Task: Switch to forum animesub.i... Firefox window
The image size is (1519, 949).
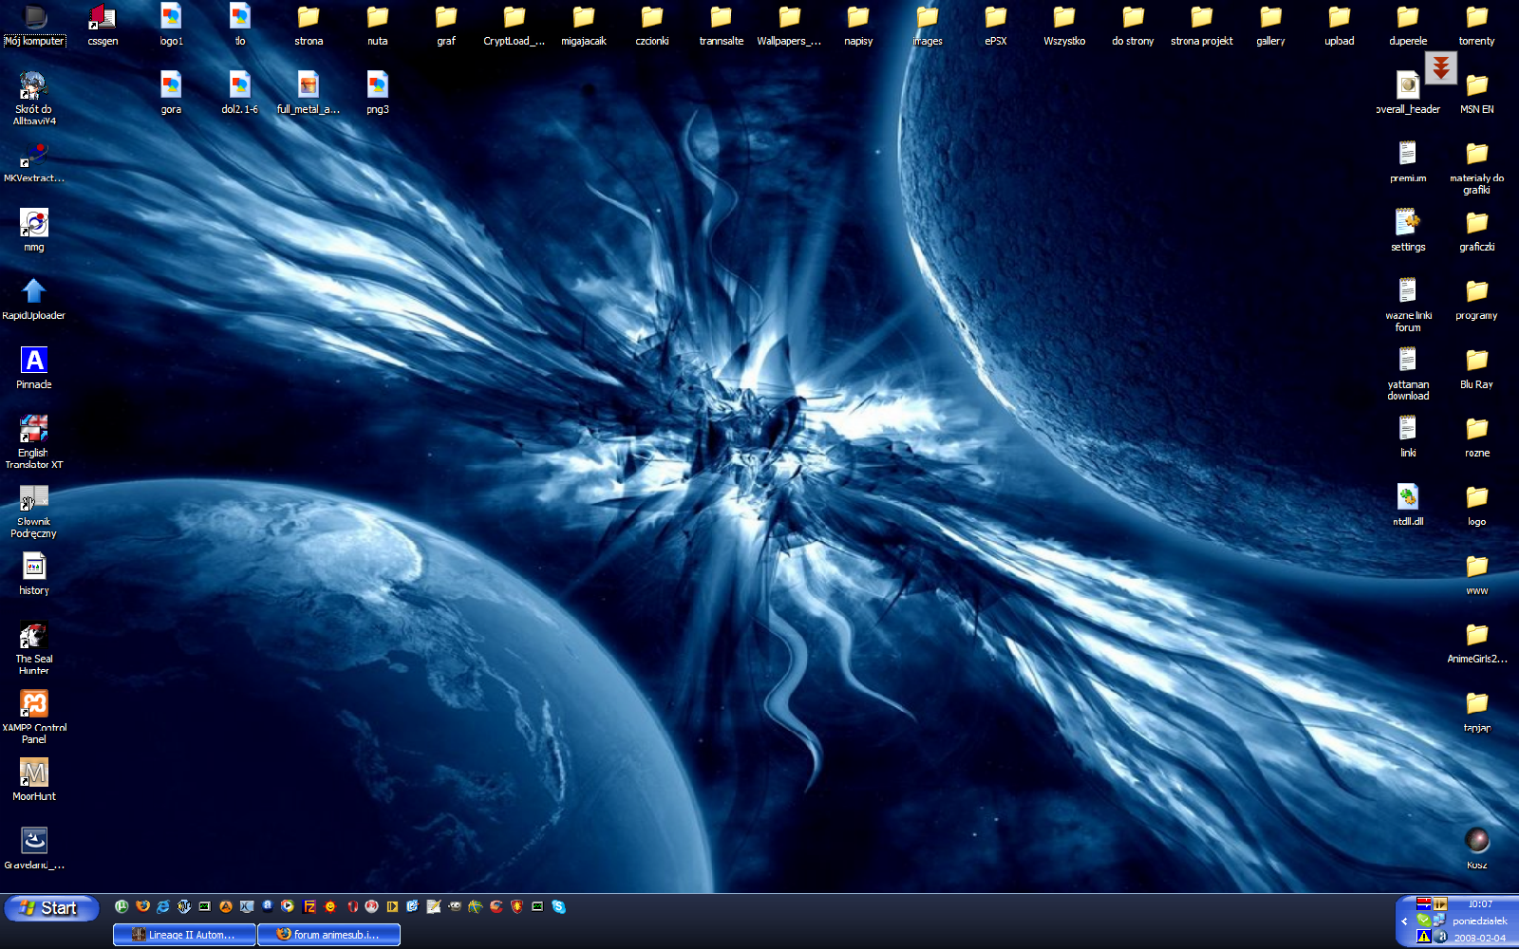Action: pos(328,935)
